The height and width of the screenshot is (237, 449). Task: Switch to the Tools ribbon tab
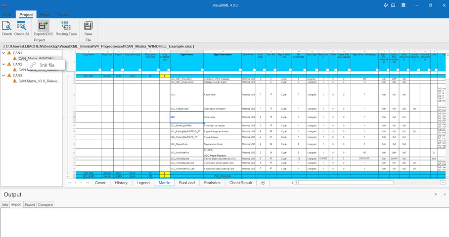click(62, 15)
